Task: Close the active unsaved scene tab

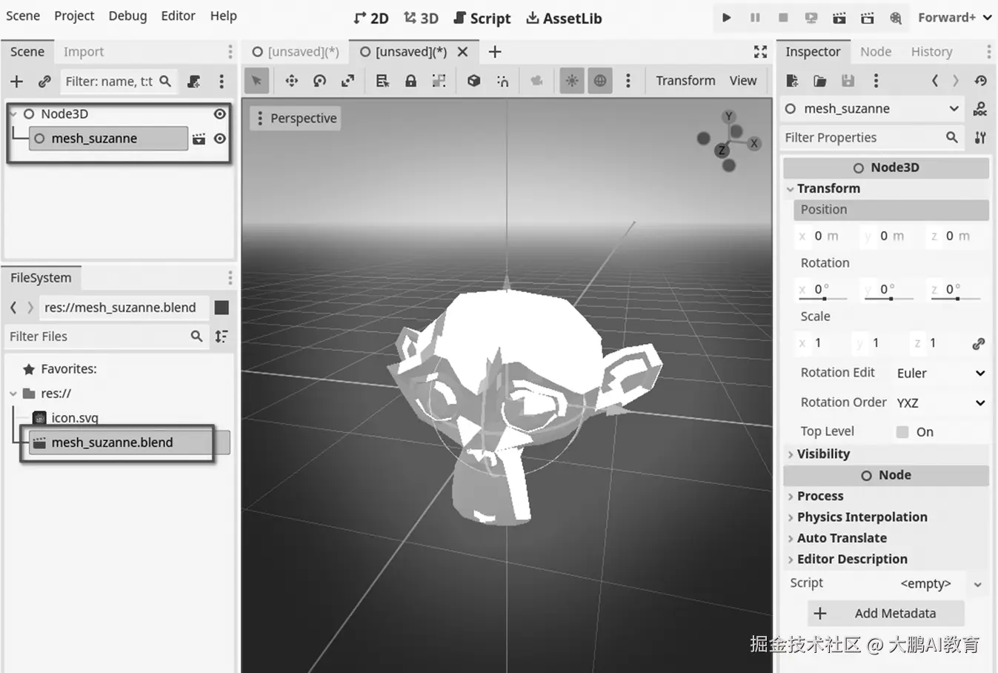Action: (462, 51)
